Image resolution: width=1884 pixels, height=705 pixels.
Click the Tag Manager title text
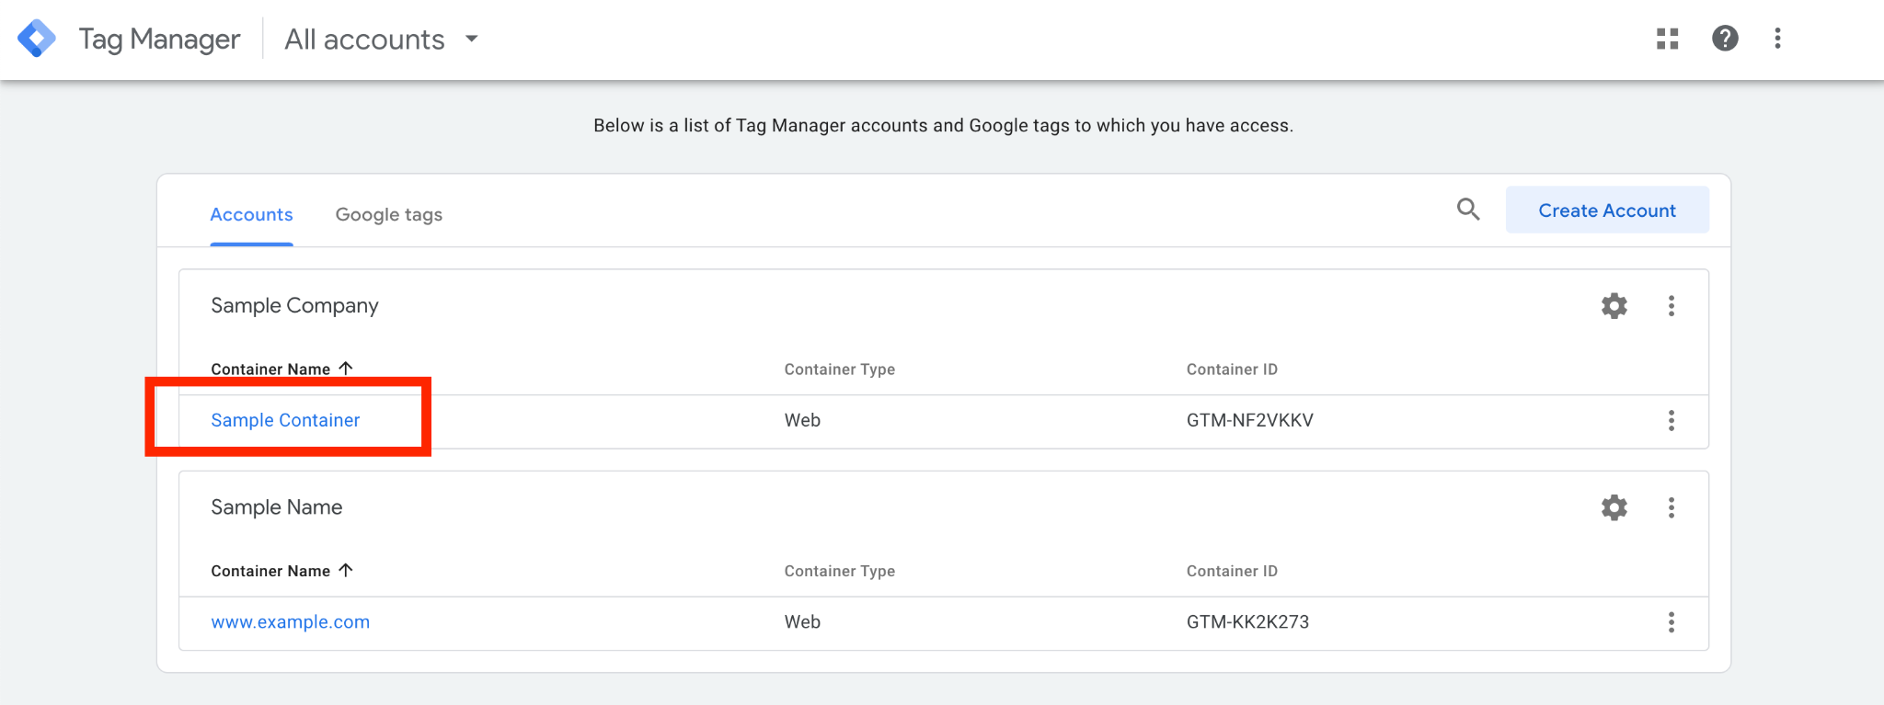(x=159, y=40)
